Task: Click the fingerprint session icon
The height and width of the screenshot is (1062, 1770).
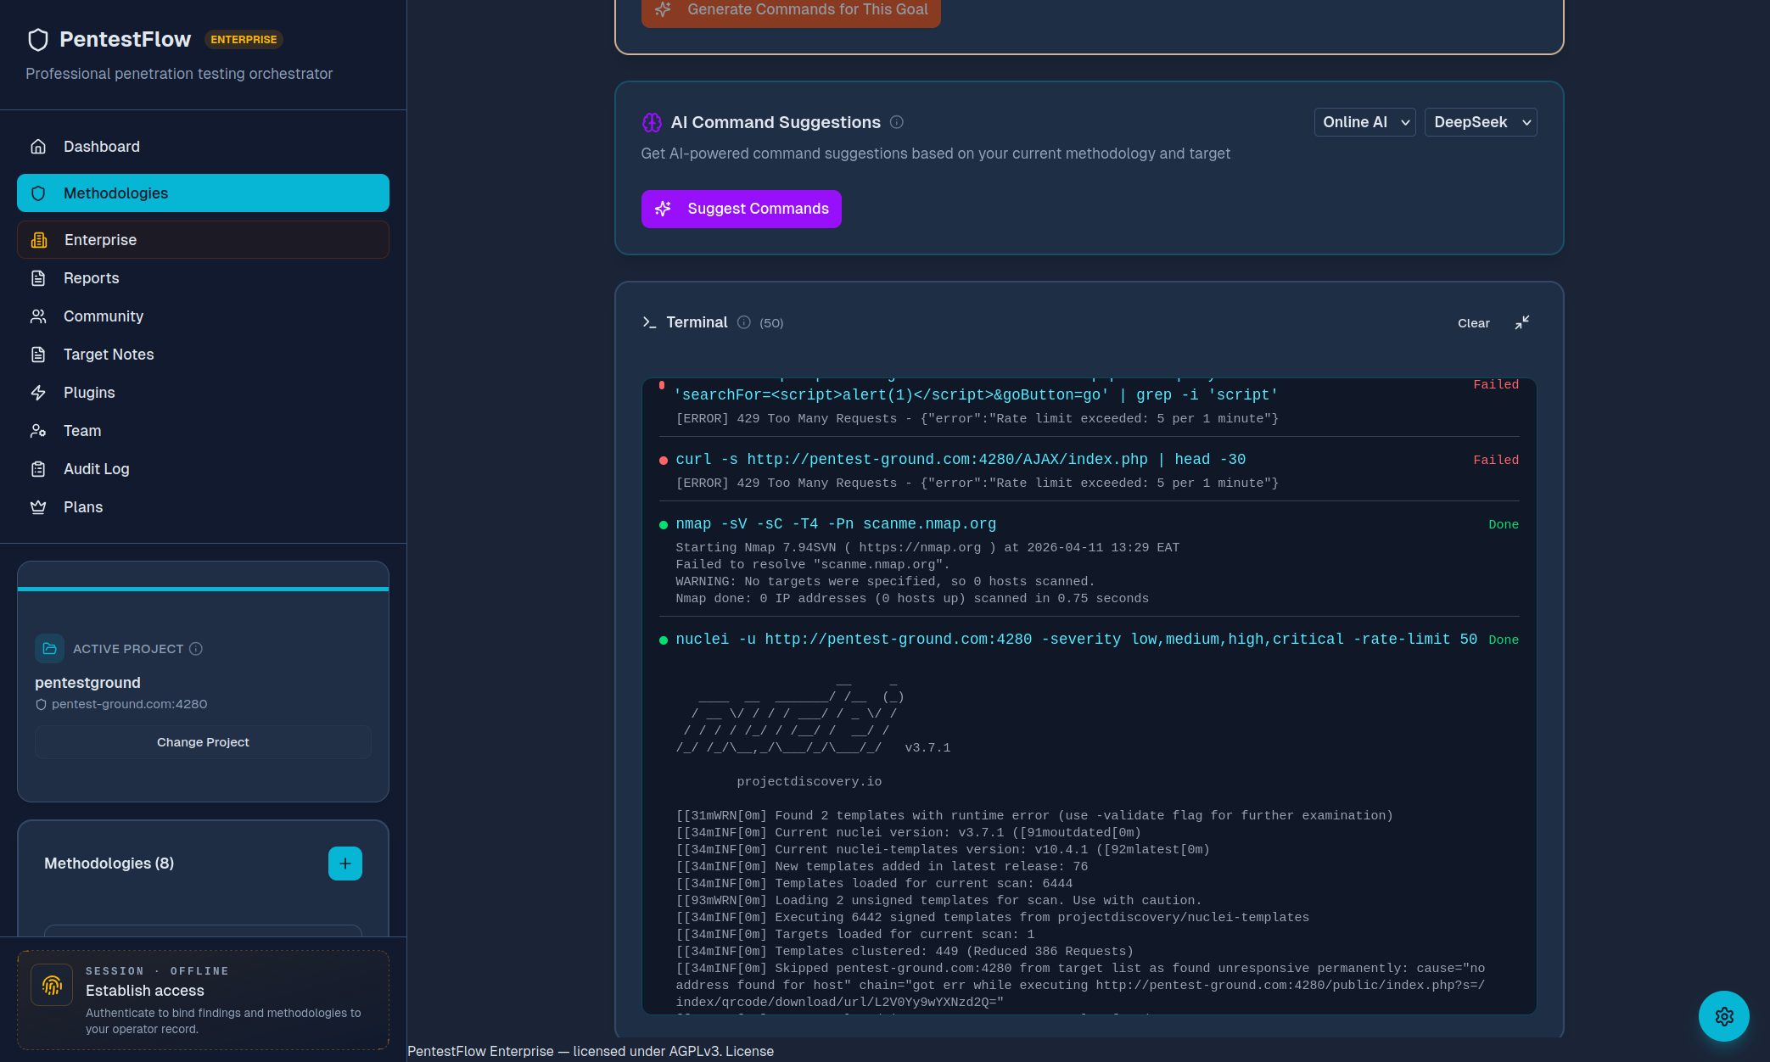Action: click(52, 985)
